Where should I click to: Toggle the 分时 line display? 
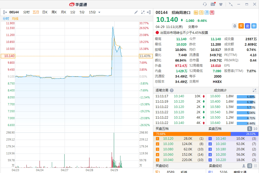pos(6,18)
